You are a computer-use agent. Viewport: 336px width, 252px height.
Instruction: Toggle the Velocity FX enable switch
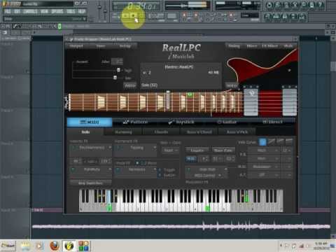(x=73, y=148)
